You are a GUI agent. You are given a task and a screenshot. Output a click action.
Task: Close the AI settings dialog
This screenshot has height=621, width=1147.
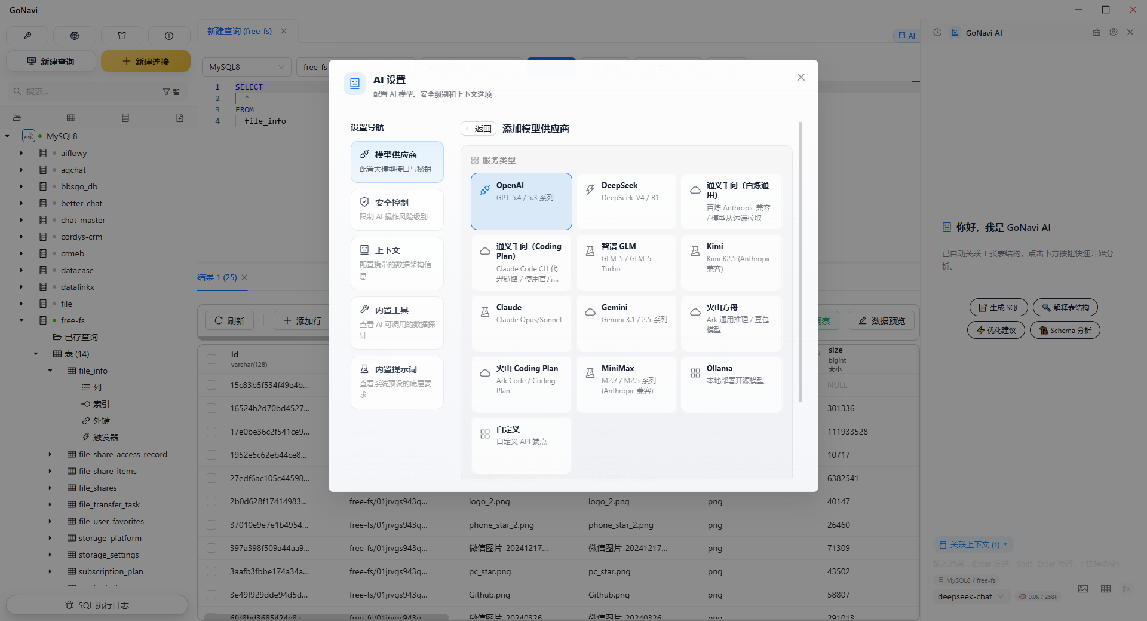(x=801, y=77)
